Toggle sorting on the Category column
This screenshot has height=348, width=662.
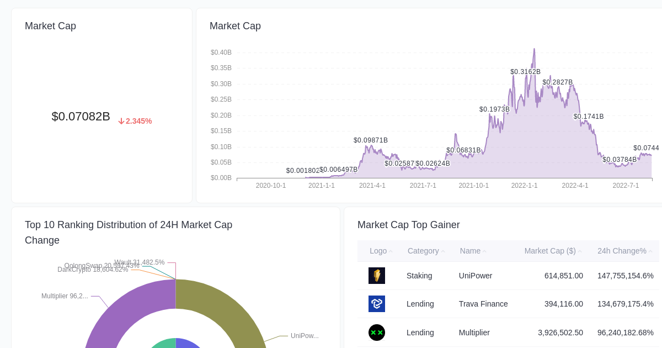[442, 251]
